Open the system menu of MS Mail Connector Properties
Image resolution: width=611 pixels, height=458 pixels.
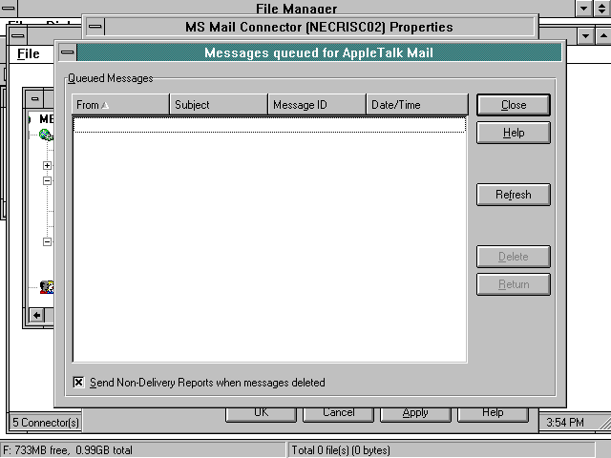pyautogui.click(x=95, y=27)
